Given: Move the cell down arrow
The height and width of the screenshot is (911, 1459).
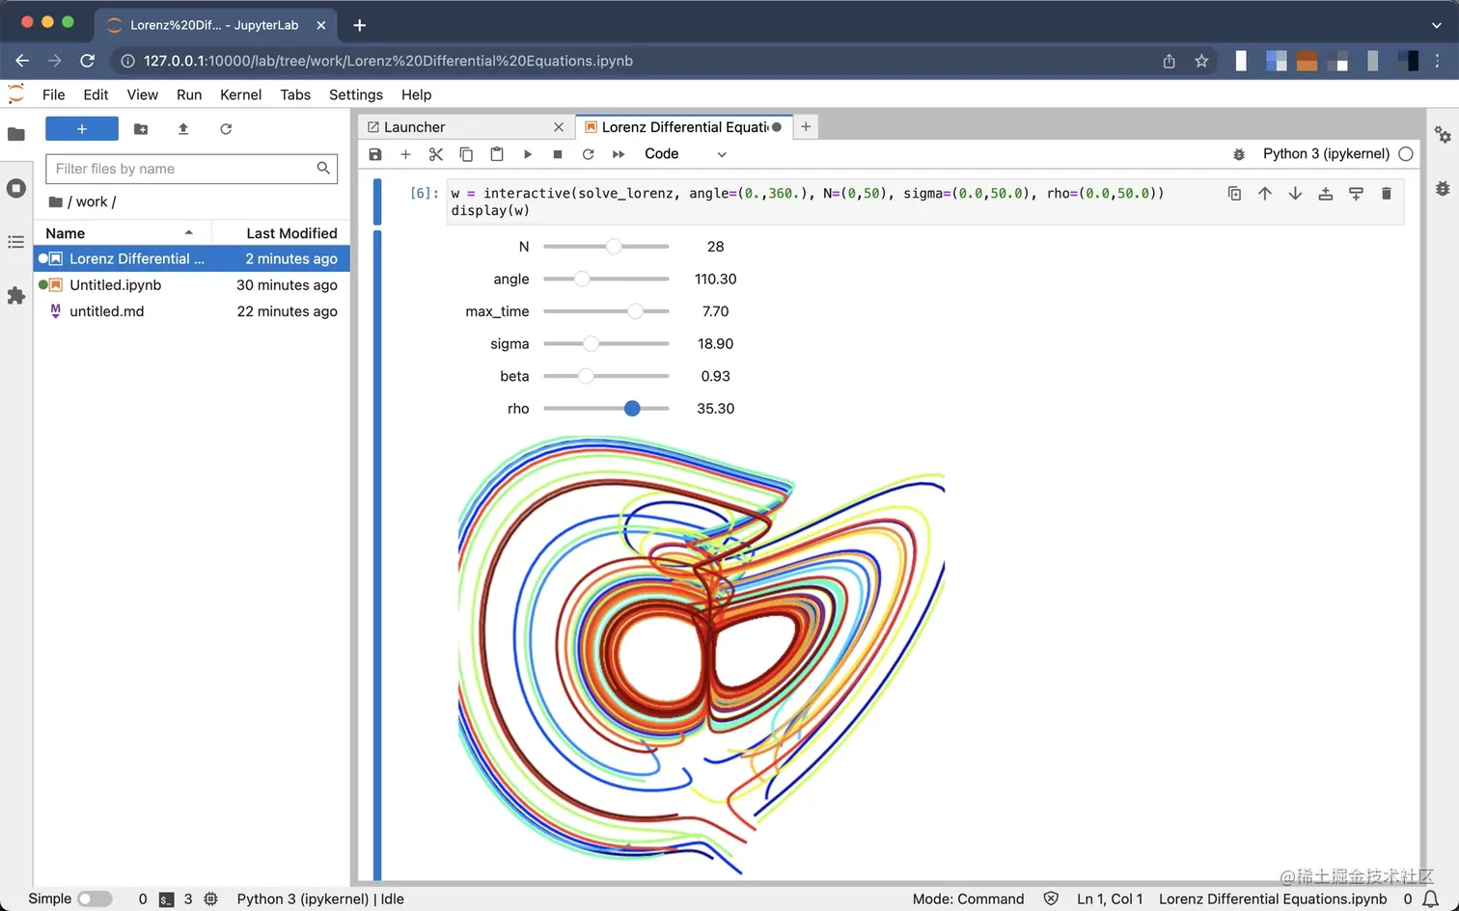Looking at the screenshot, I should pyautogui.click(x=1295, y=194).
